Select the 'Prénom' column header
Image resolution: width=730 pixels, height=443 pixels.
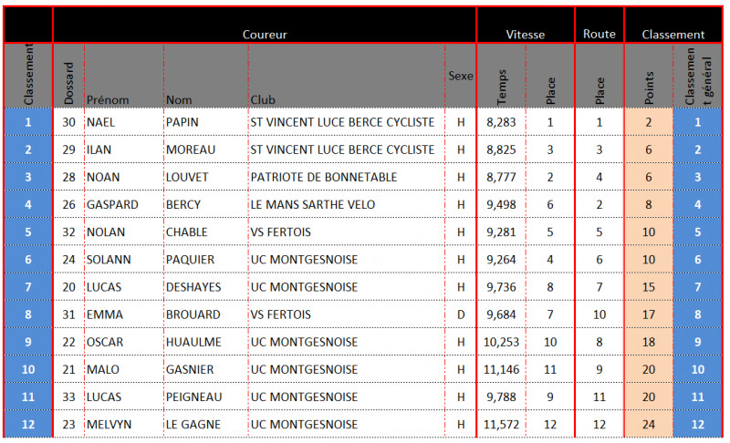click(x=108, y=99)
